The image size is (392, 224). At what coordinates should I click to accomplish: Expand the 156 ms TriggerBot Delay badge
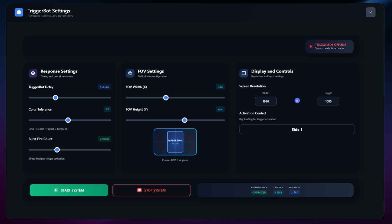tap(104, 87)
